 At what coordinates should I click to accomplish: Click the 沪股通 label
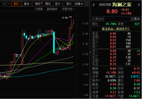point(39,9)
